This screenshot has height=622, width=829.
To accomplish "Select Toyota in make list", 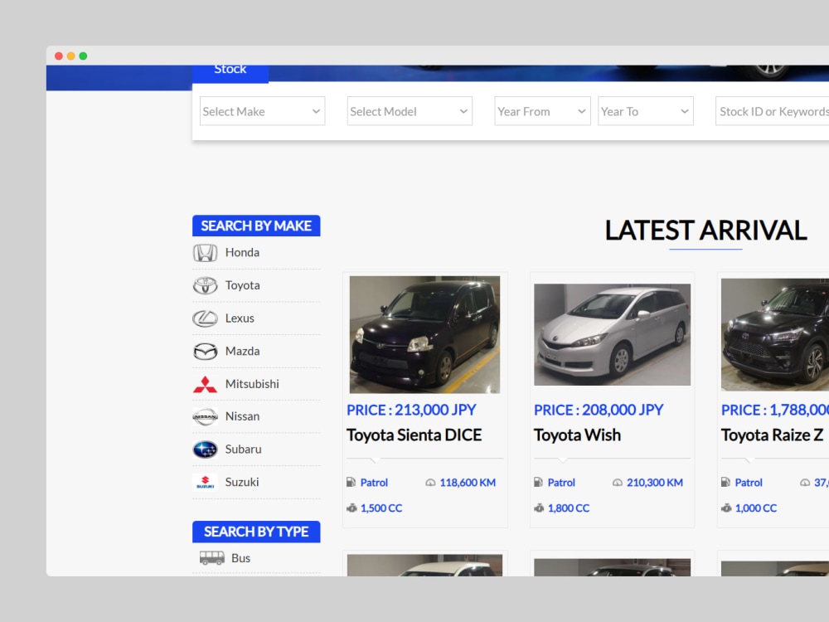I will point(243,285).
